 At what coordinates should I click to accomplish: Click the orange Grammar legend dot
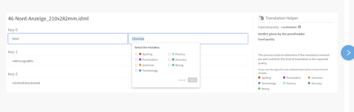(309, 78)
